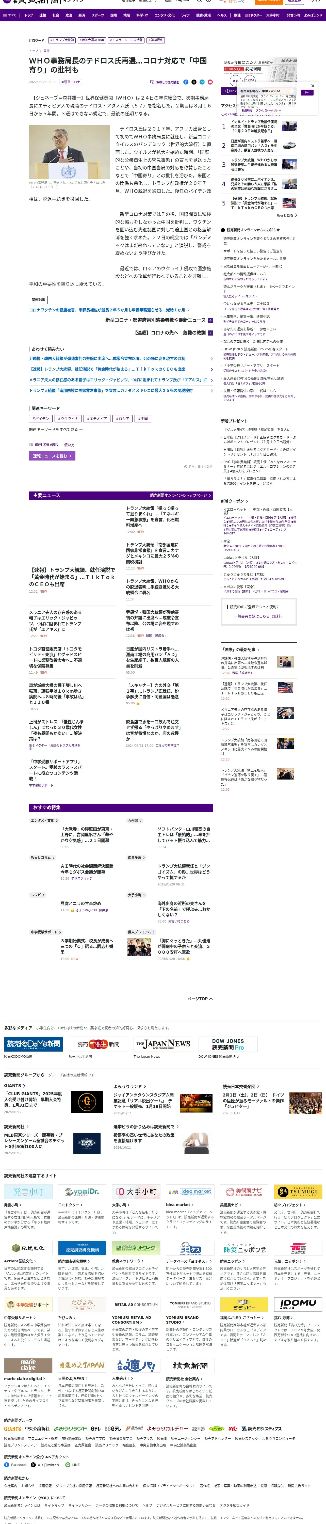326x1524 pixels.
Task: Click 速報ニュースを読む purple button
Action: pos(52,456)
